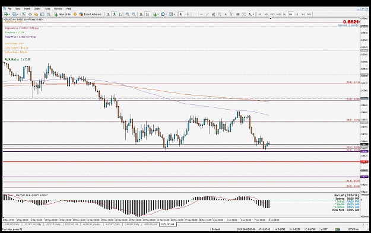Expand the Arrows objects dropdown arrow
Viewport: 371px width, 233px height.
[253, 14]
